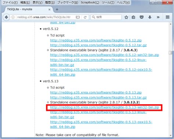
Task: Go back with the browser back arrow
Action: point(6,17)
